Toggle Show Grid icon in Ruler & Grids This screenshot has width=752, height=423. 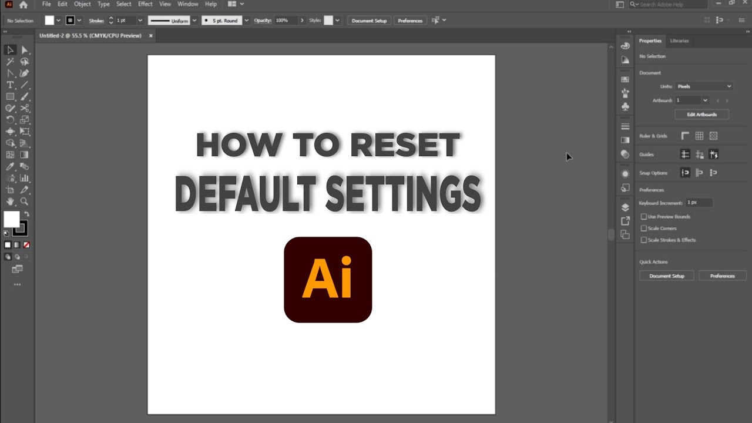pyautogui.click(x=699, y=136)
